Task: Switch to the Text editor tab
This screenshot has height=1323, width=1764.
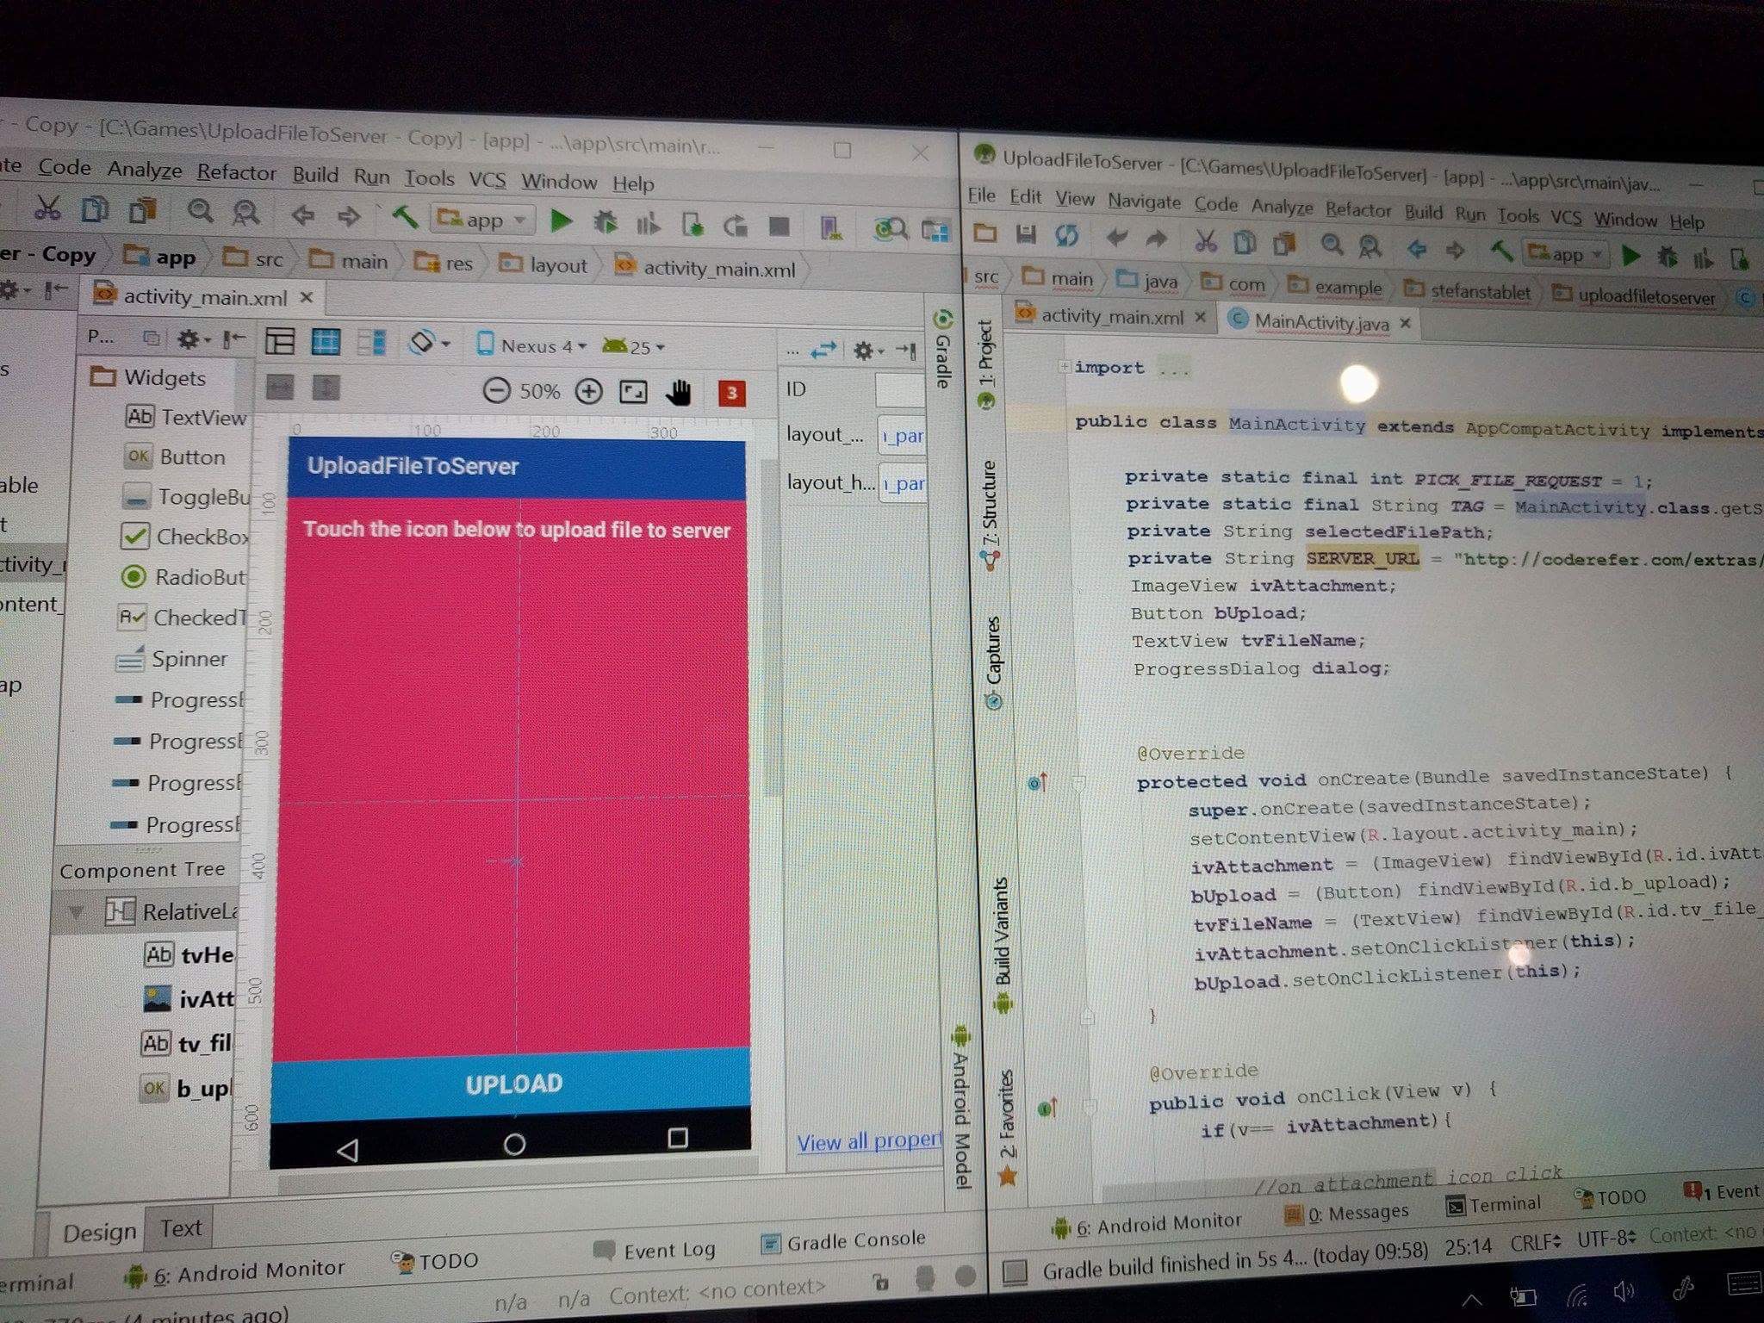Action: pos(181,1228)
